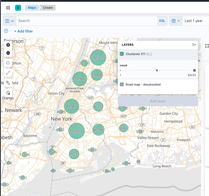Select the 81,940 cluster bubble

click(x=72, y=106)
